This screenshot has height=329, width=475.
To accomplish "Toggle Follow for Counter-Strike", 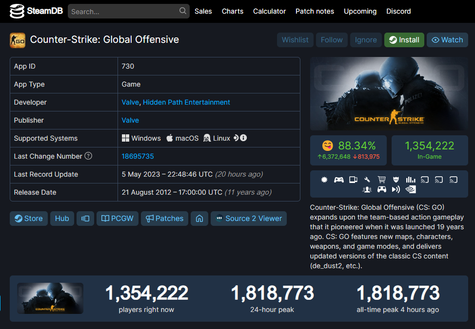I will pyautogui.click(x=332, y=40).
